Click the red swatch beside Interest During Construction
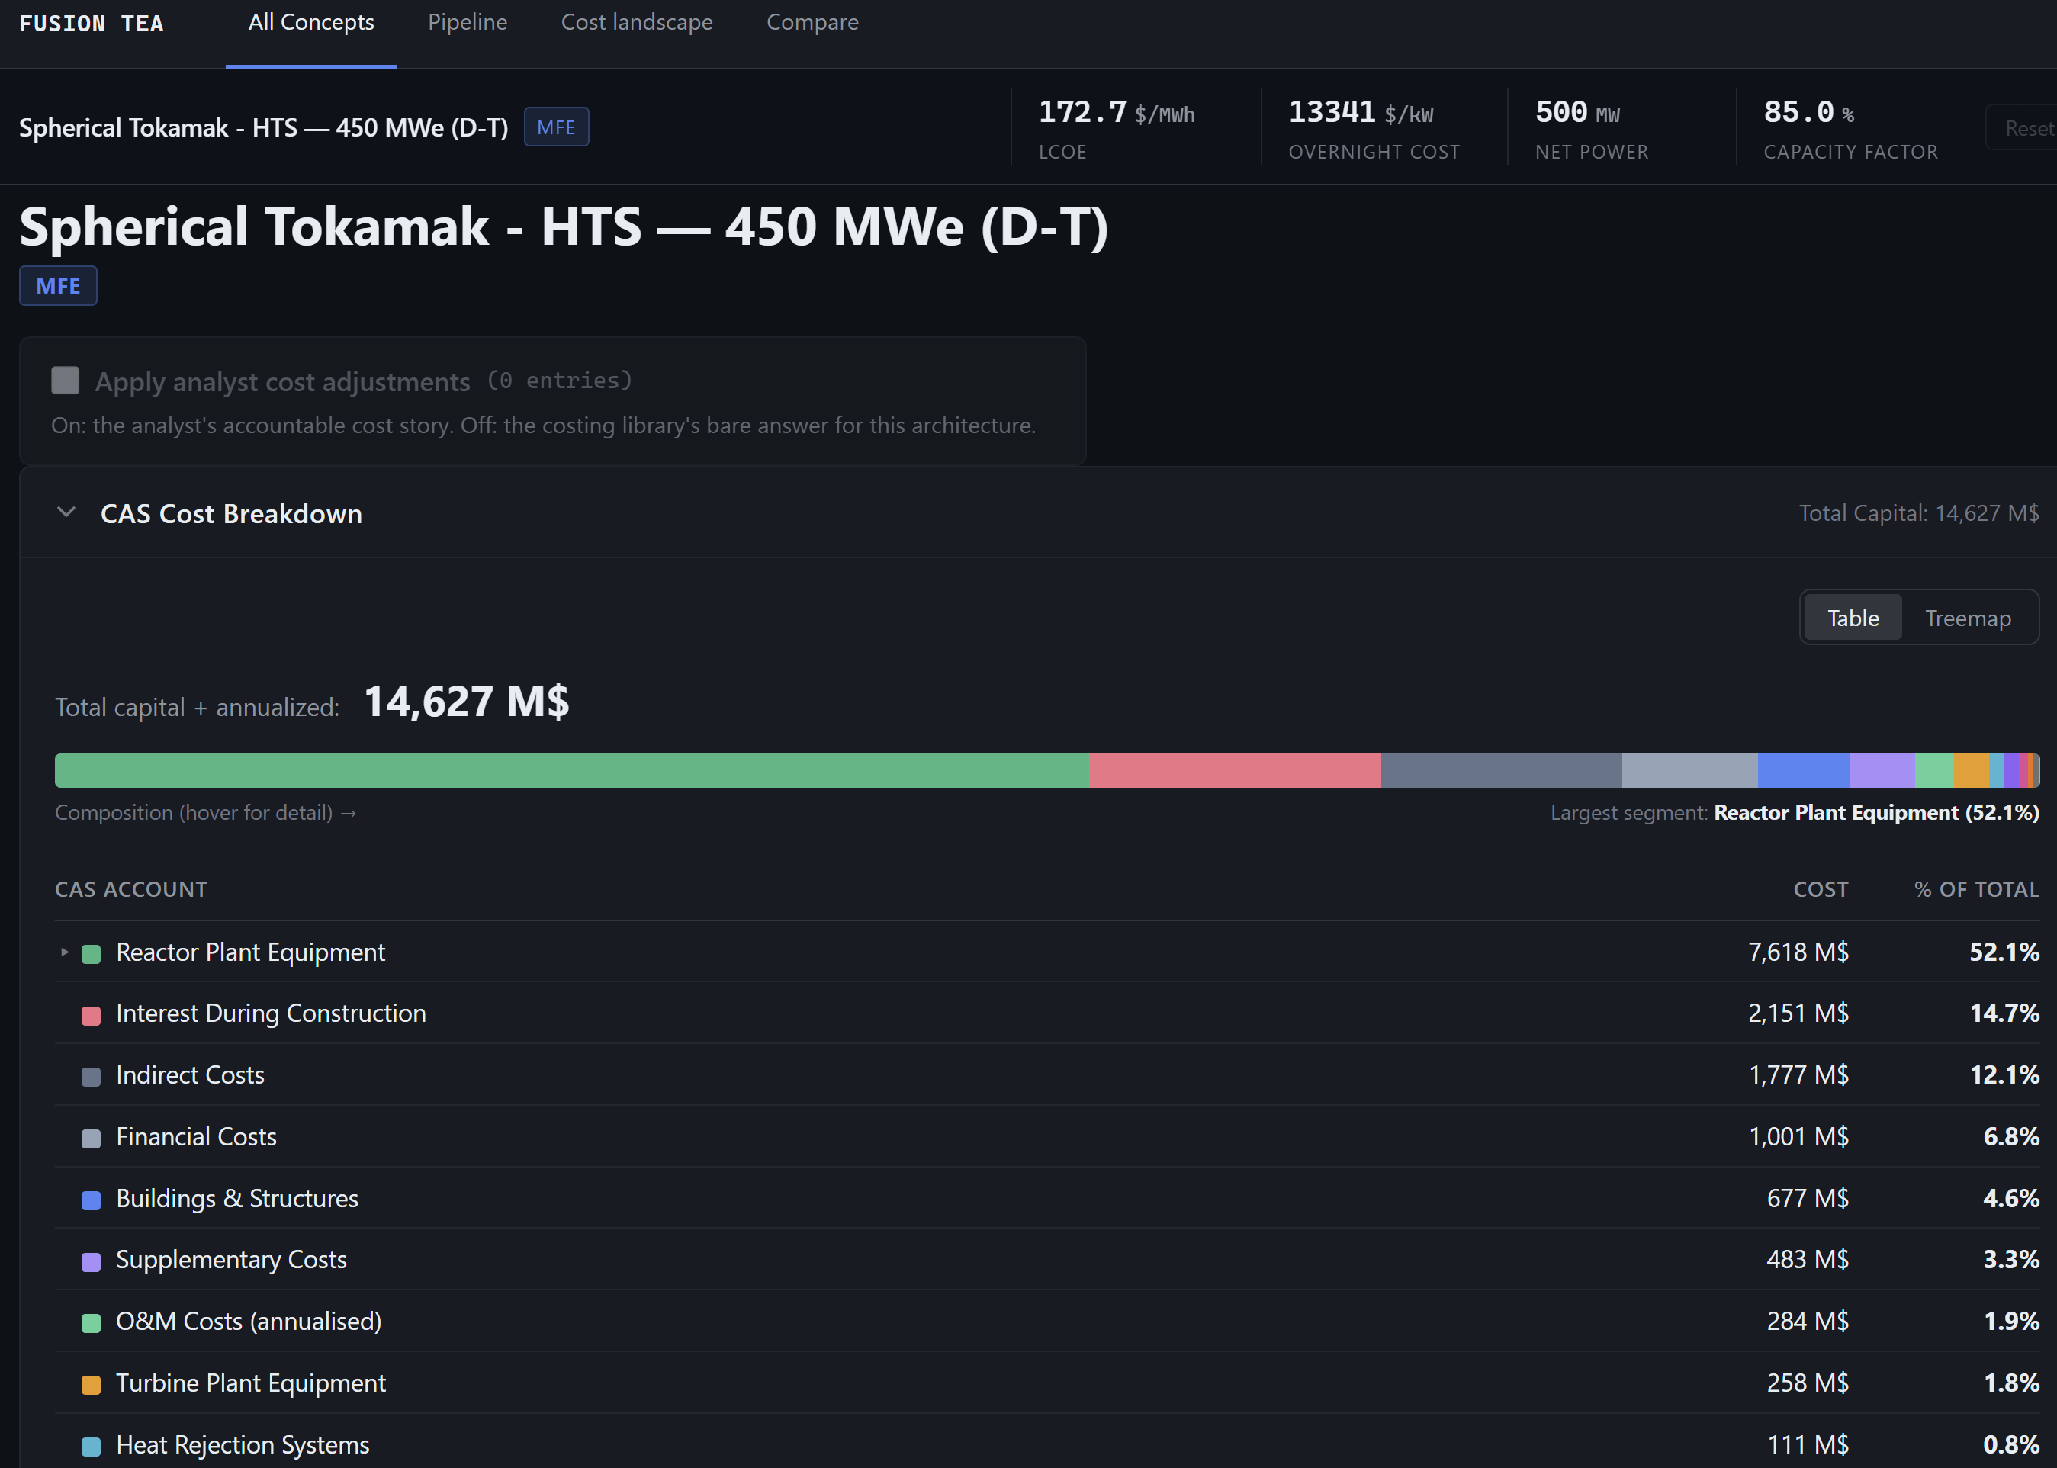The width and height of the screenshot is (2057, 1468). (91, 1015)
